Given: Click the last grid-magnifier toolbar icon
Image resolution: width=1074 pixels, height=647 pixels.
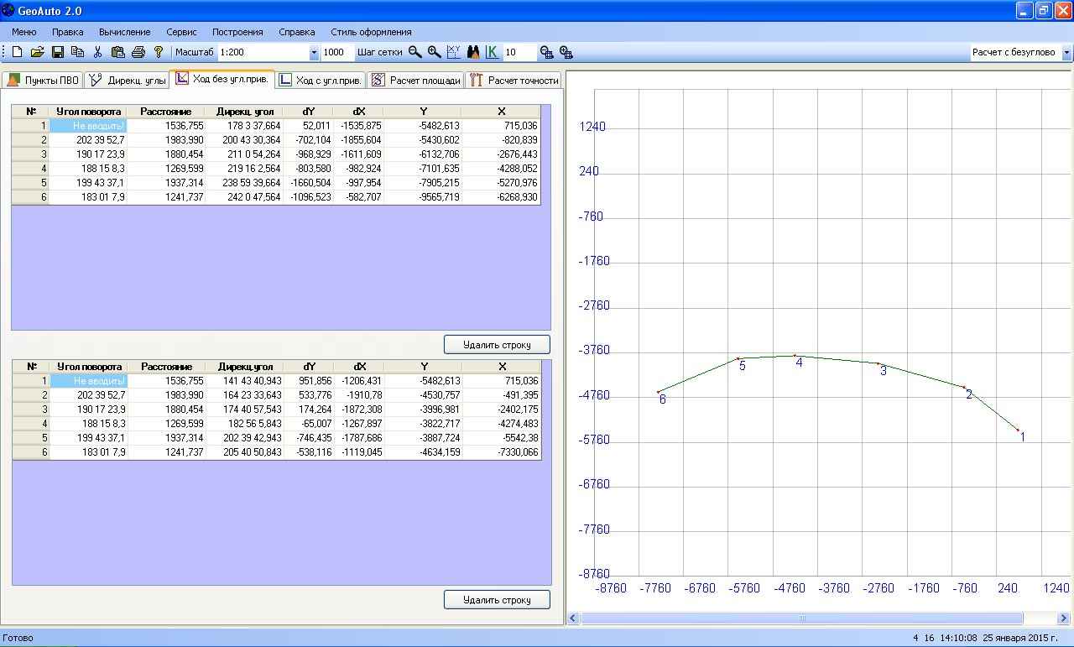Looking at the screenshot, I should click(x=566, y=52).
